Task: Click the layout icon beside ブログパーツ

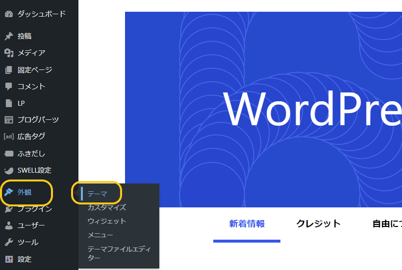Action: [x=9, y=120]
